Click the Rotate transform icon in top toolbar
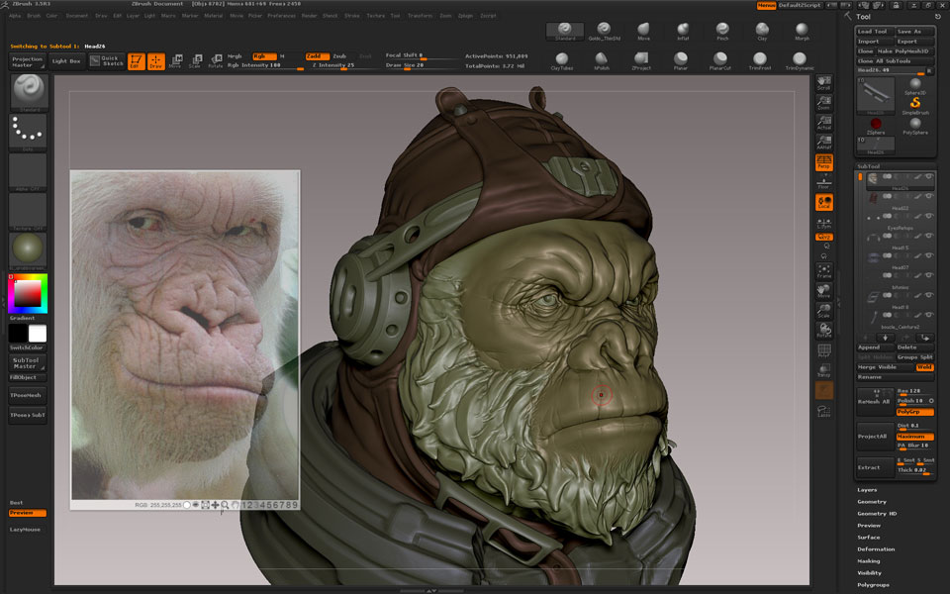Image resolution: width=950 pixels, height=594 pixels. pyautogui.click(x=215, y=61)
